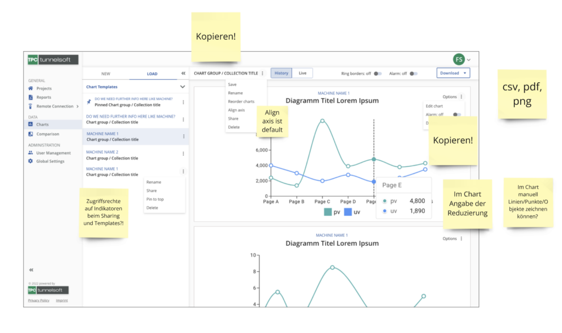Screen dimensions: 562x333
Task: Toggle Alarm switch in chart Options menu
Action: [x=457, y=115]
